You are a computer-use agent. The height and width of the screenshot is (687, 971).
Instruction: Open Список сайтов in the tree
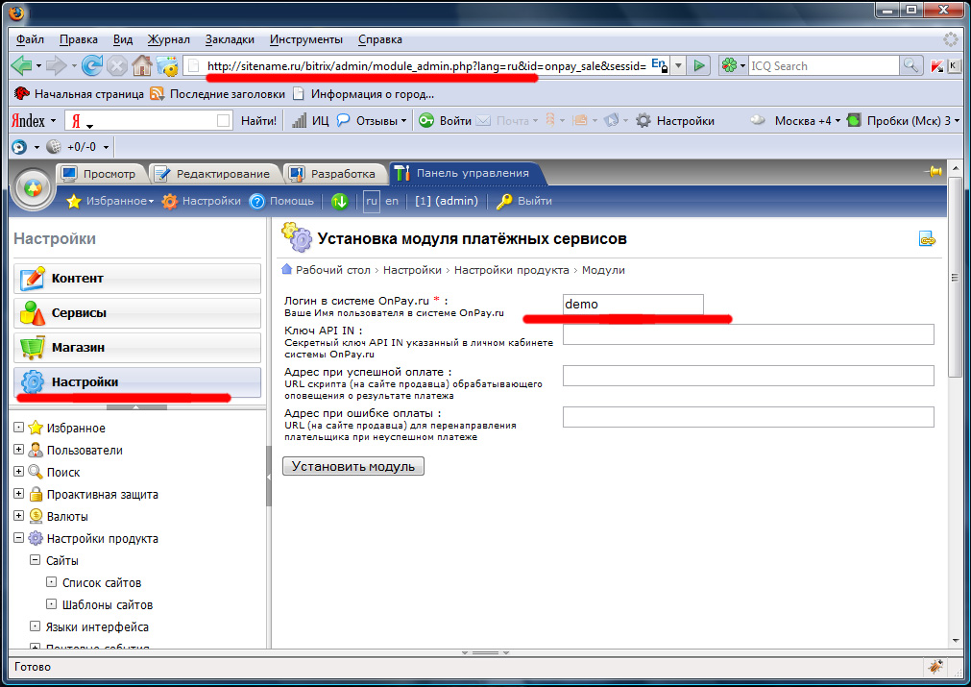pos(101,582)
